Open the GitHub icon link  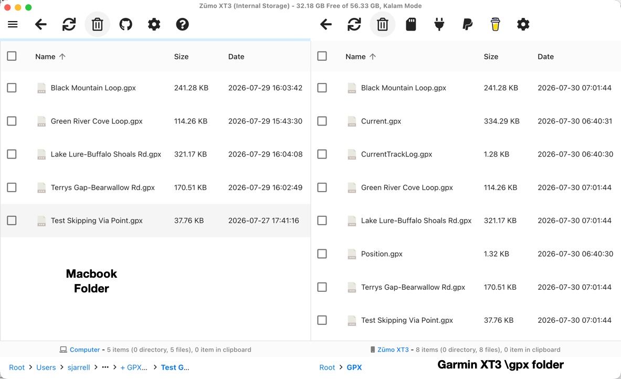tap(125, 25)
